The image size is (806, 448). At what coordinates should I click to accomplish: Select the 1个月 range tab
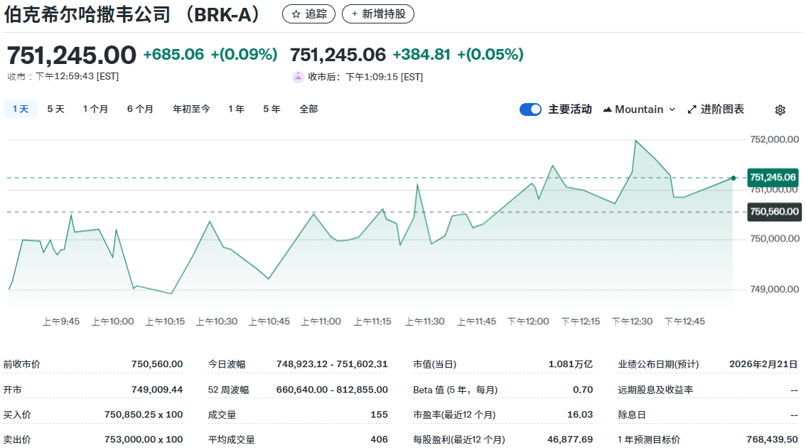point(95,109)
